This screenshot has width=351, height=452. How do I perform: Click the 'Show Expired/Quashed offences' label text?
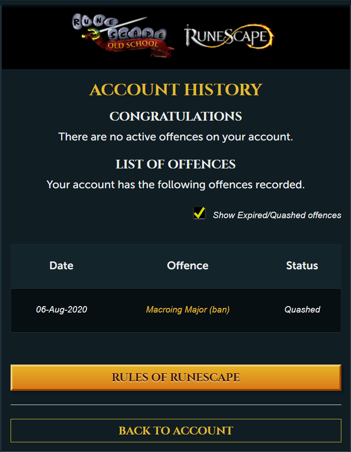point(277,215)
